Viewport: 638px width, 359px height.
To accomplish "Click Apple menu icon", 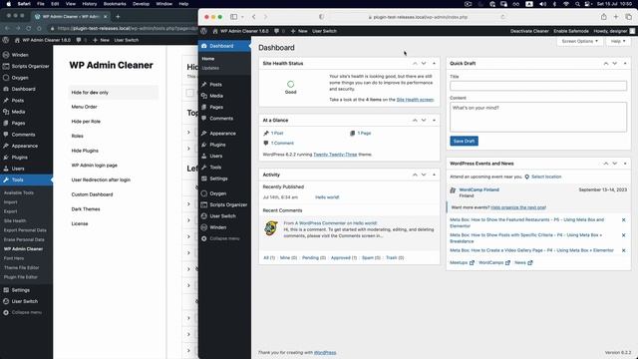I will (x=9, y=4).
